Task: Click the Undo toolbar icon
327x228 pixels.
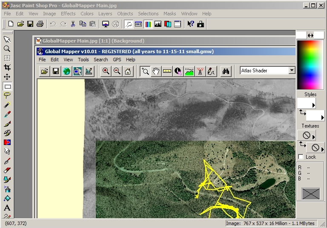Action: (53, 24)
